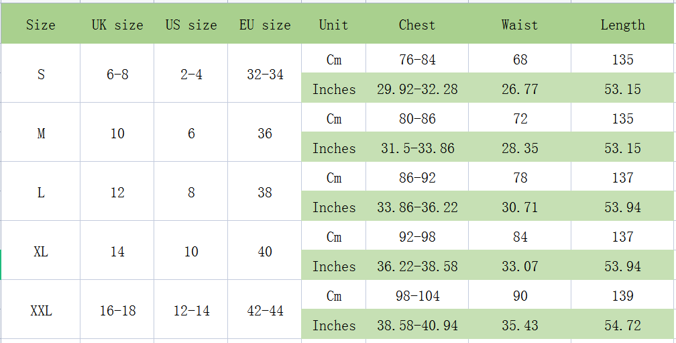Select the Size header cell
The width and height of the screenshot is (676, 343).
[x=40, y=25]
